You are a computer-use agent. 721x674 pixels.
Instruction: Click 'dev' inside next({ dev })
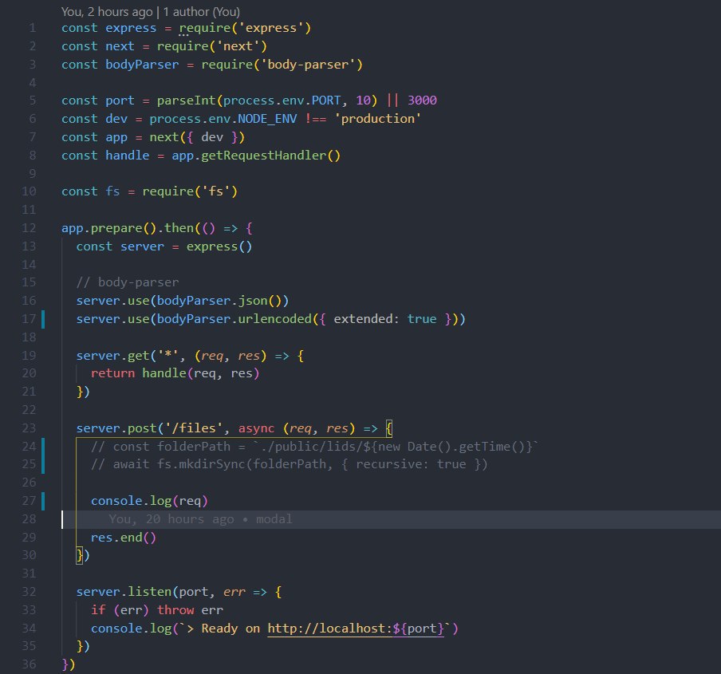point(212,137)
